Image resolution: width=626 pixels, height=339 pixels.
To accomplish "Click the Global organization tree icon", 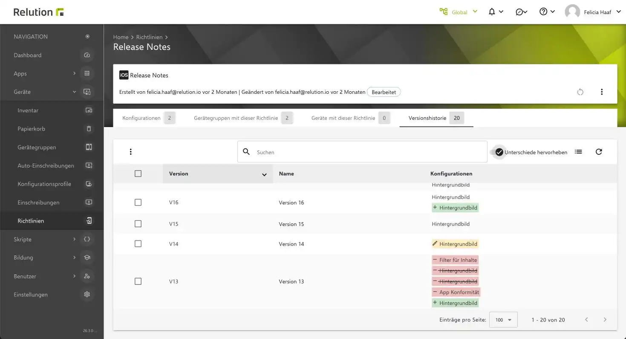I will (444, 12).
